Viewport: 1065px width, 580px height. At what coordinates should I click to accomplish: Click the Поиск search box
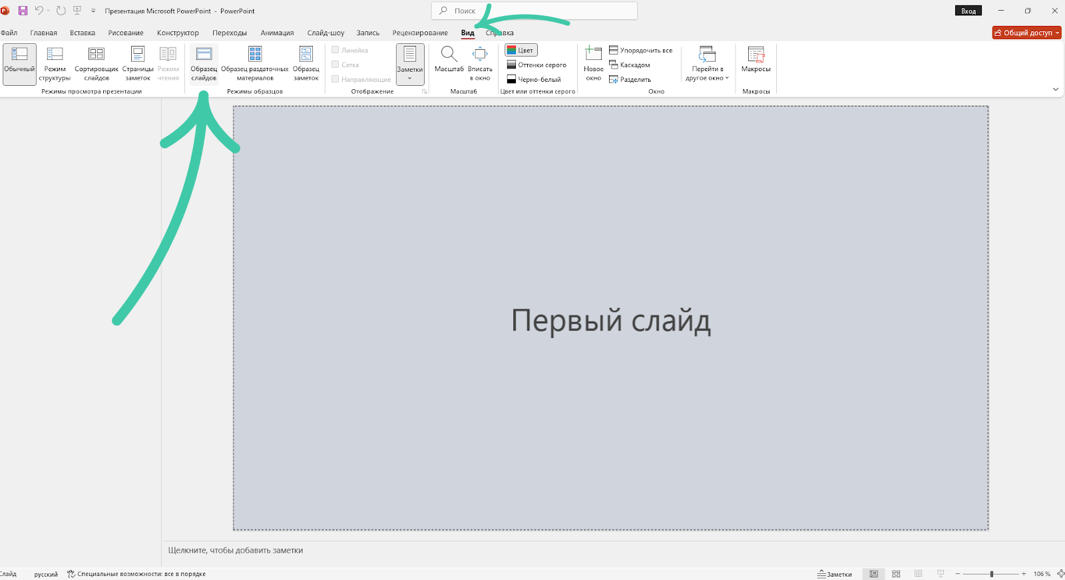pos(534,11)
